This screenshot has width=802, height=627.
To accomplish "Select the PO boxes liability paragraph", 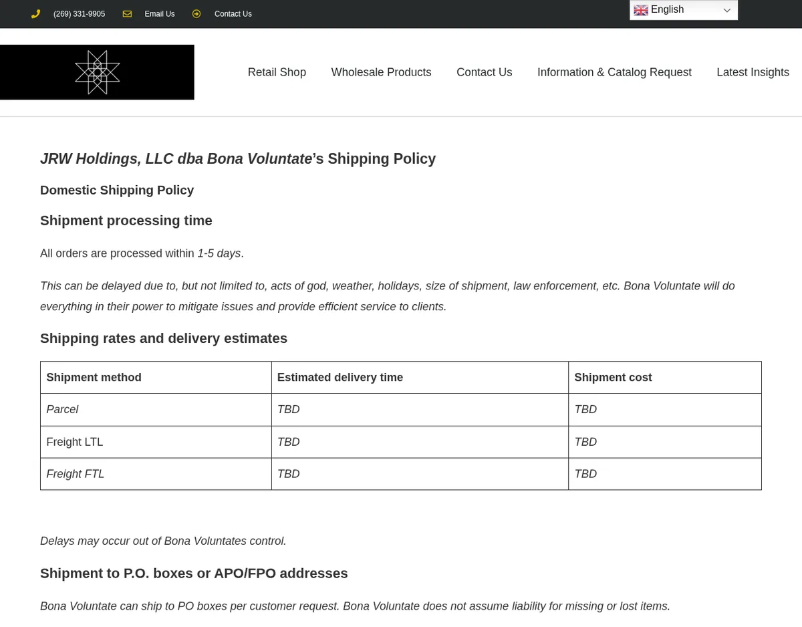I will pos(355,606).
